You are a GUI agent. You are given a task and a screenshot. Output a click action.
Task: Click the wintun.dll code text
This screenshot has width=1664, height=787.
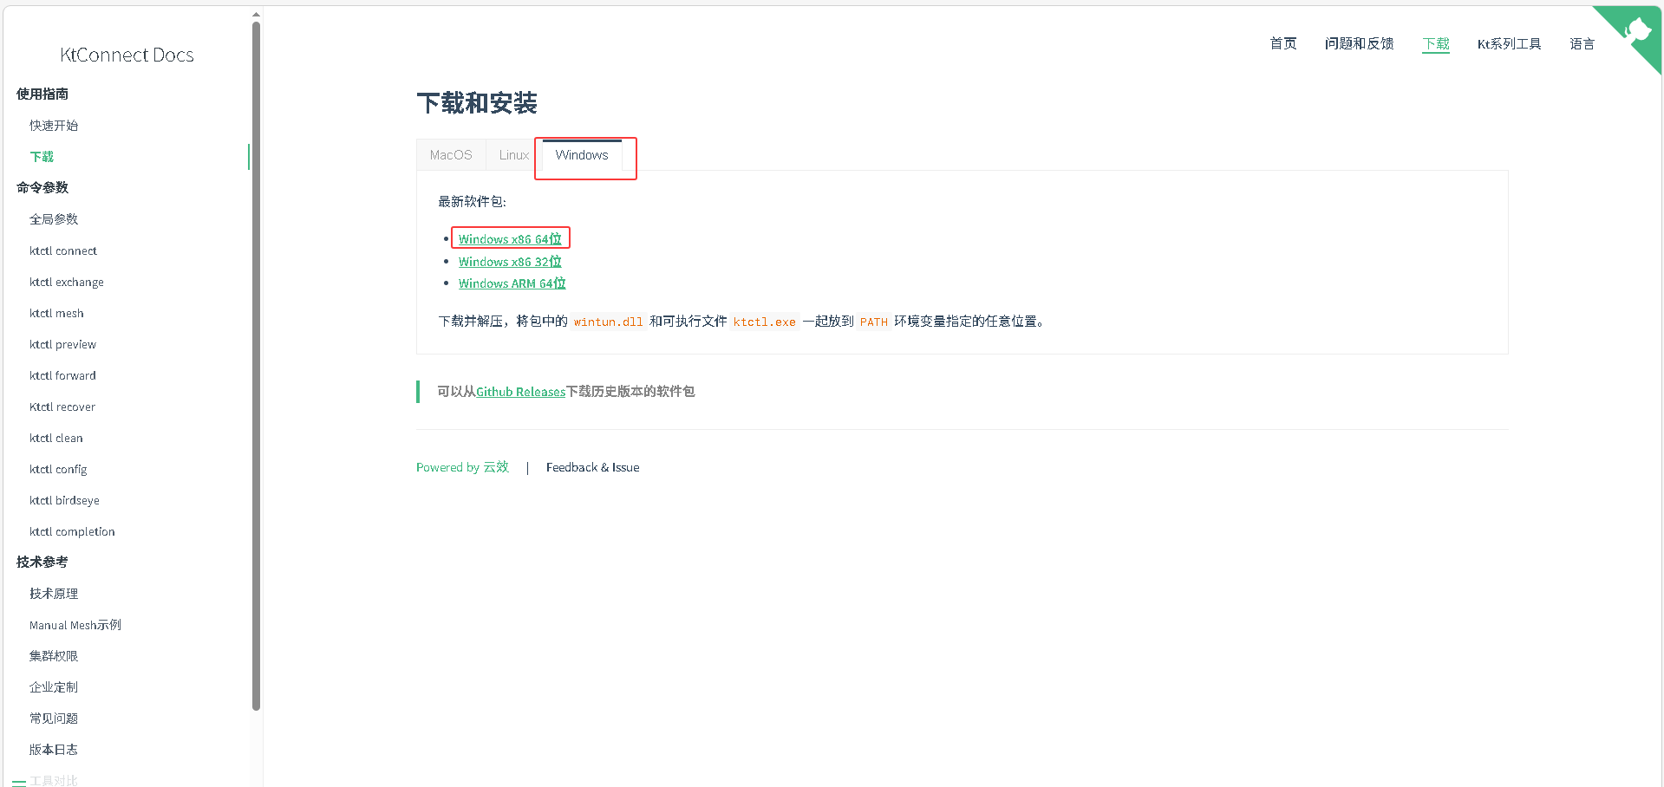pyautogui.click(x=609, y=322)
